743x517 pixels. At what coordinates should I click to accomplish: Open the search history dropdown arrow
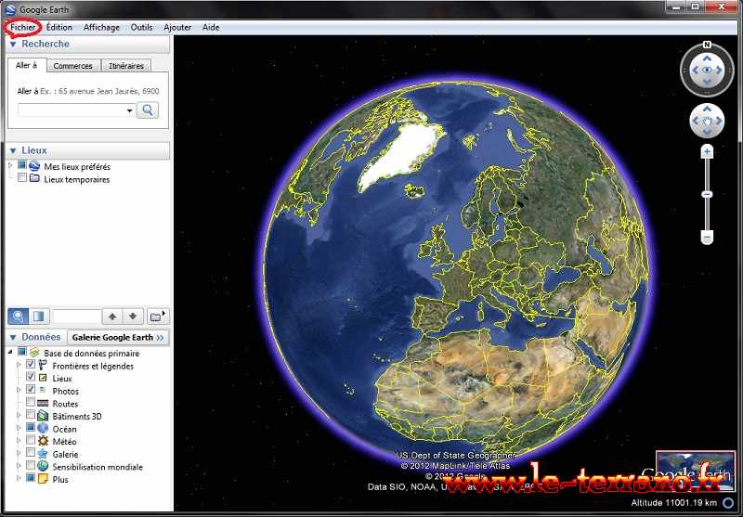(129, 110)
